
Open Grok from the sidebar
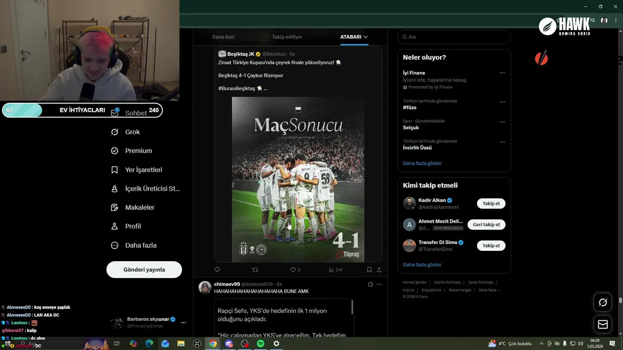[x=126, y=132]
